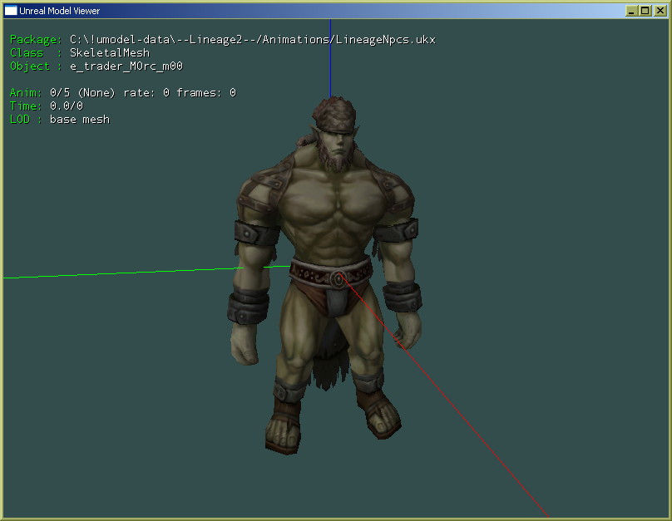
Task: Close the Unreal Model Viewer window
Action: 660,11
